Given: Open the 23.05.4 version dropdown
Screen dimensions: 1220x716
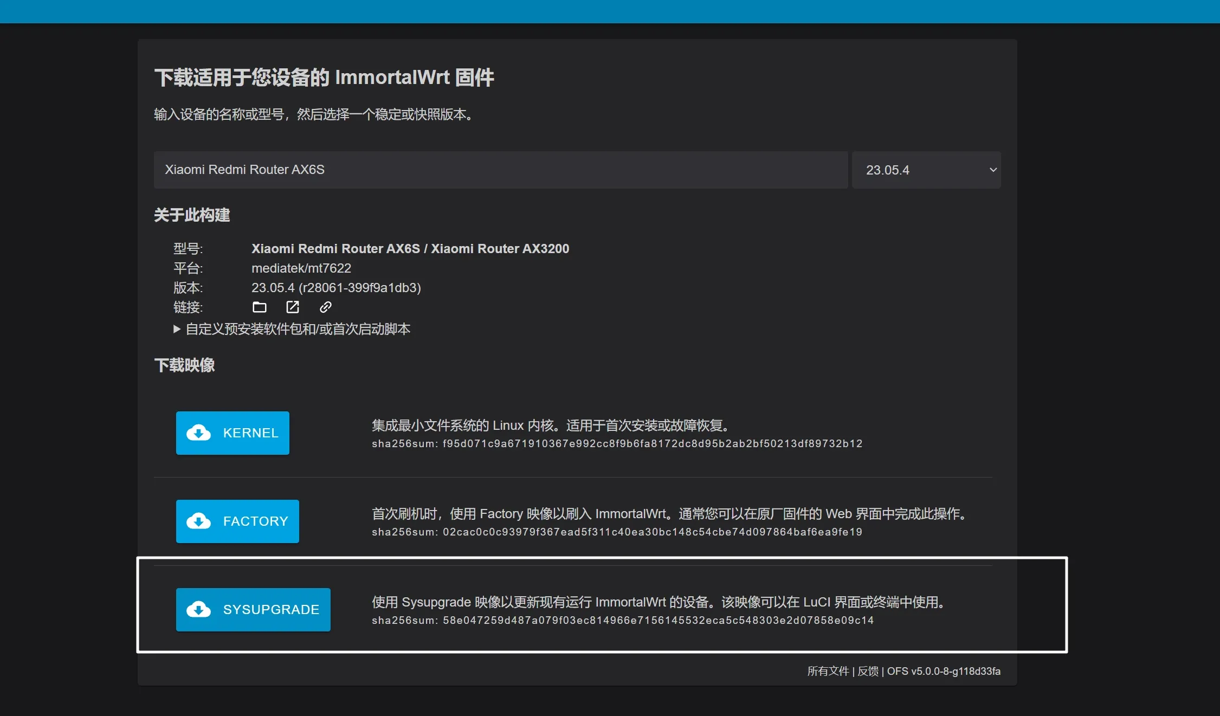Looking at the screenshot, I should click(926, 170).
